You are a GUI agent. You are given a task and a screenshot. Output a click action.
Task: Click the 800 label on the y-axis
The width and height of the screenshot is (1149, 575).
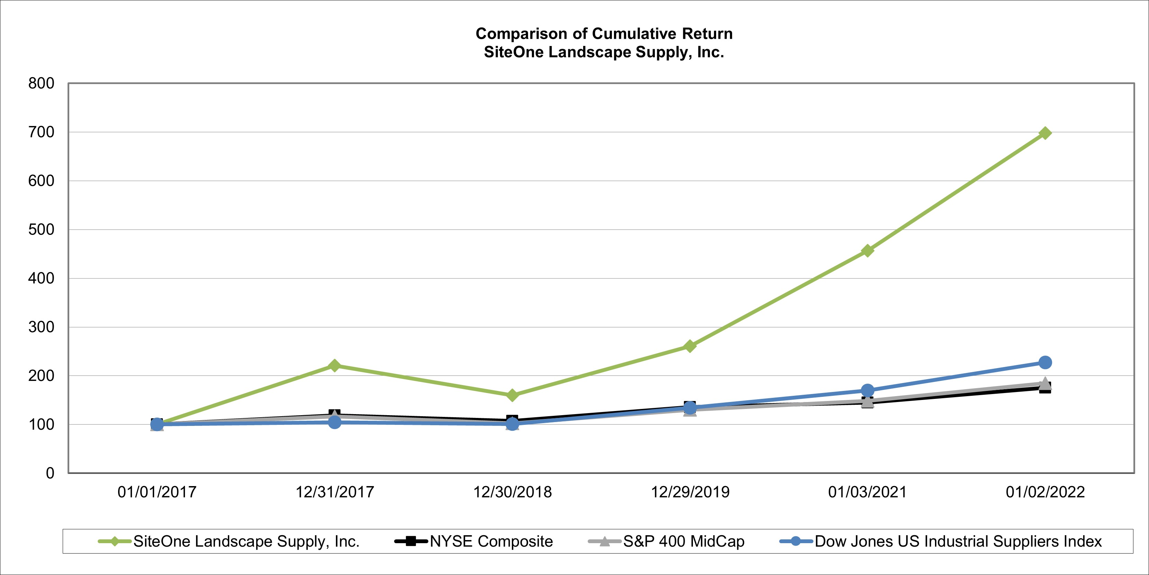coord(41,83)
